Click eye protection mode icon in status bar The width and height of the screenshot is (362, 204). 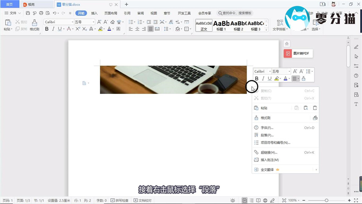click(x=233, y=200)
